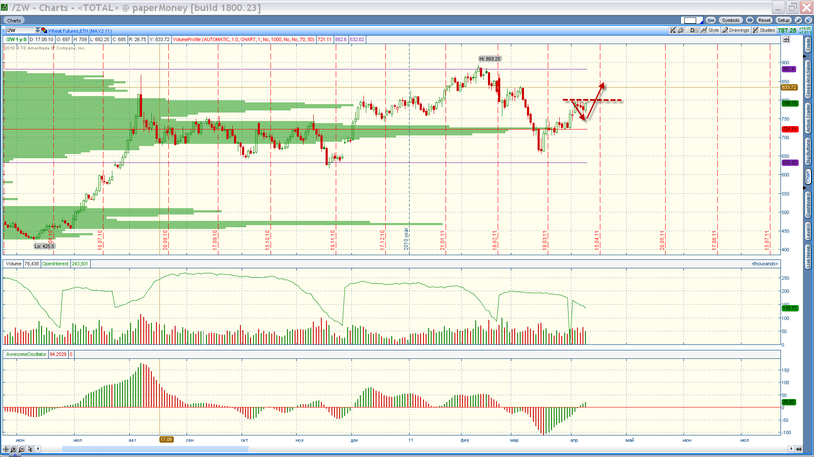Screen dimensions: 814x457
Task: Click the 833.72 price label
Action: coord(789,87)
